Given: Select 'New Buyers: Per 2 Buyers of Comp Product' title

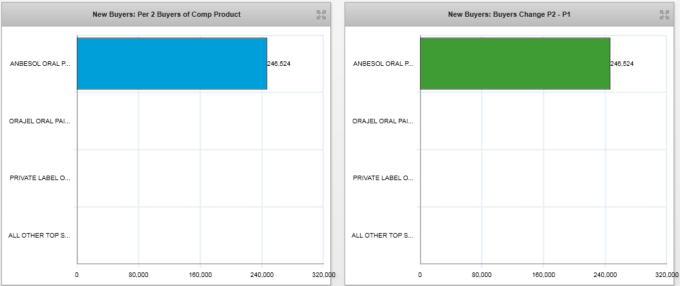Looking at the screenshot, I should 167,14.
